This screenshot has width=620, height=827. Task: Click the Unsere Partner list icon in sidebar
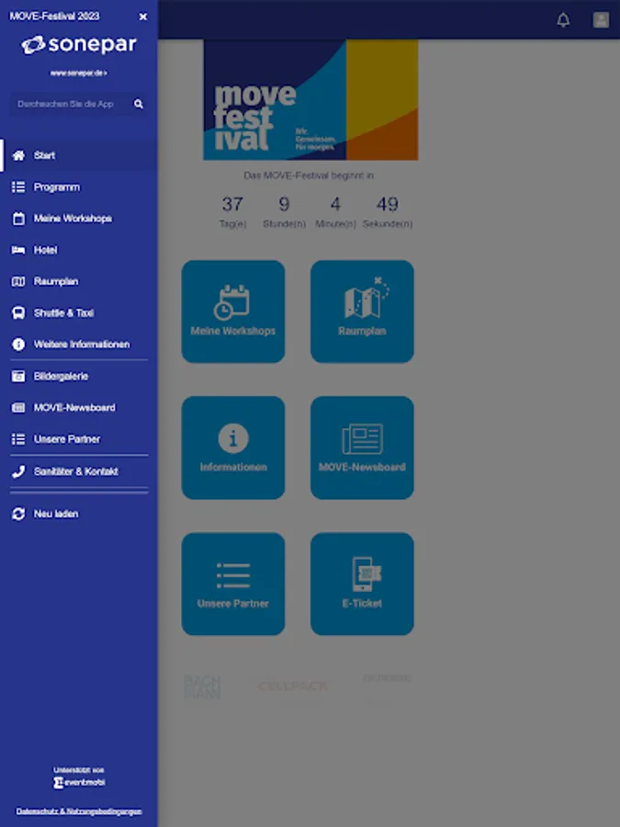tap(18, 439)
